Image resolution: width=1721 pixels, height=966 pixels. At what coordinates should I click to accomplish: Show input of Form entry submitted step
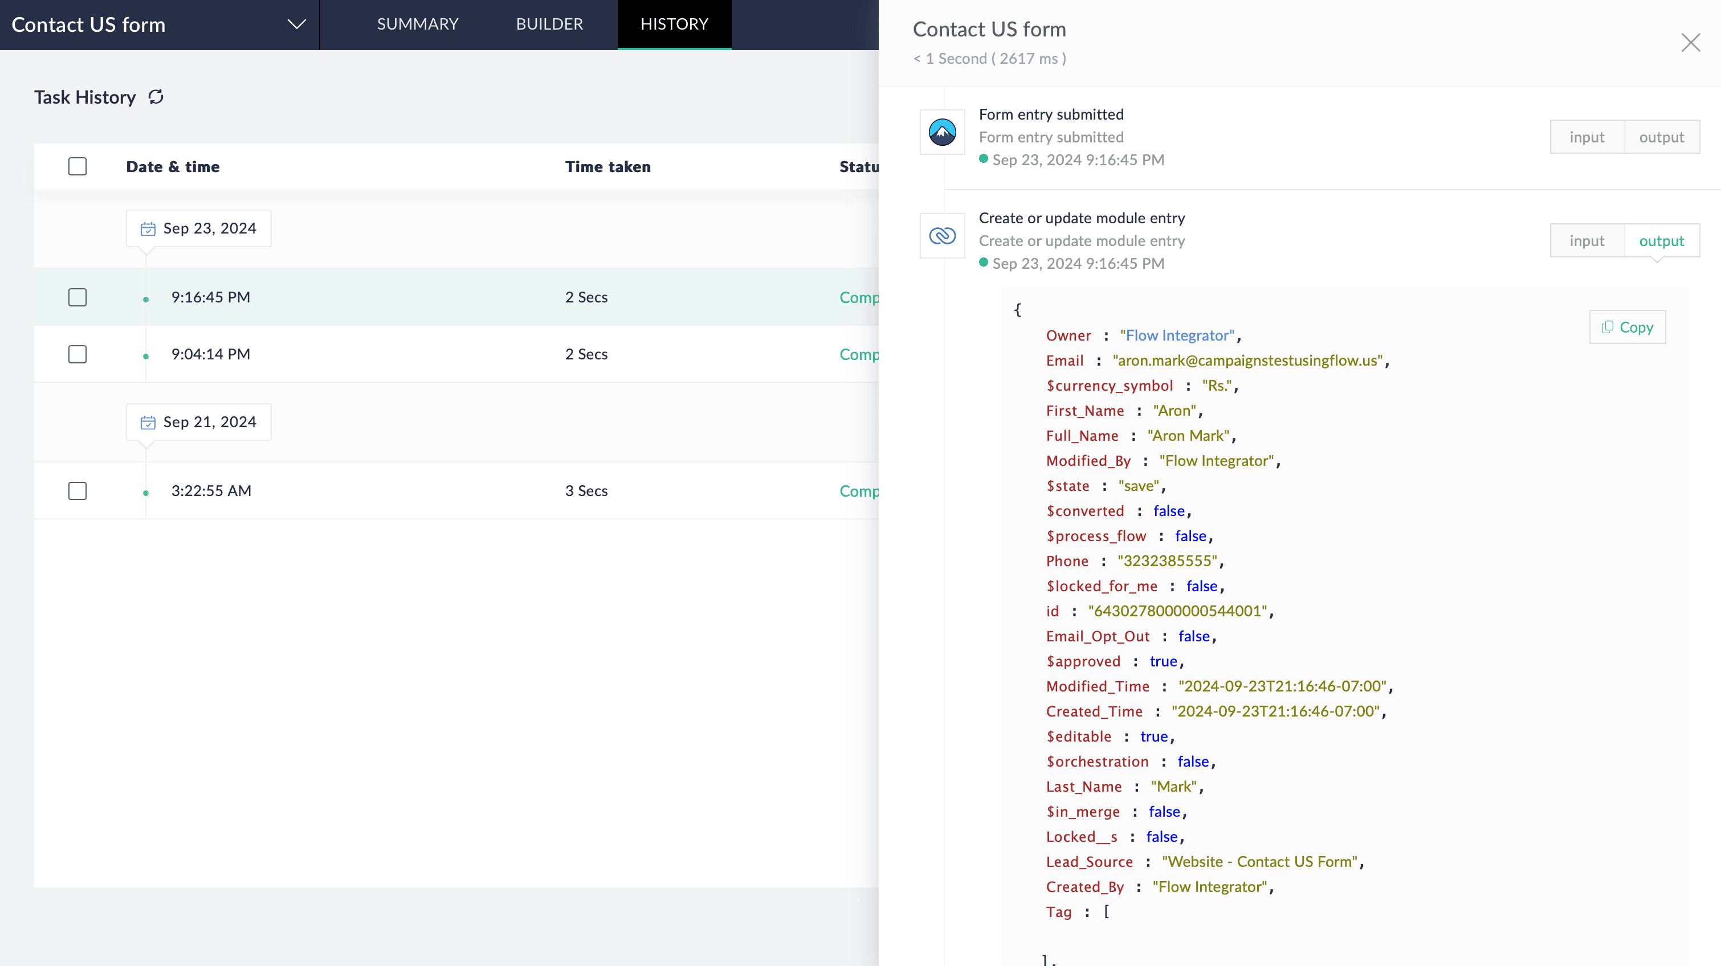pos(1587,137)
